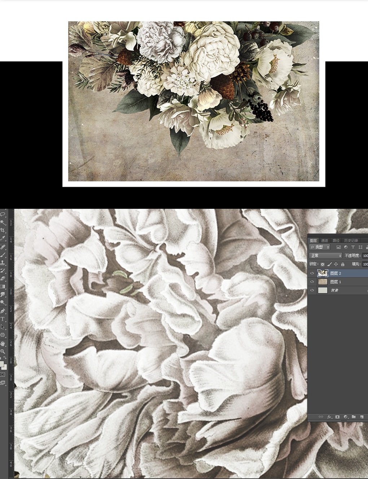Image resolution: width=368 pixels, height=479 pixels.
Task: Select the Pen tool
Action: [3, 311]
